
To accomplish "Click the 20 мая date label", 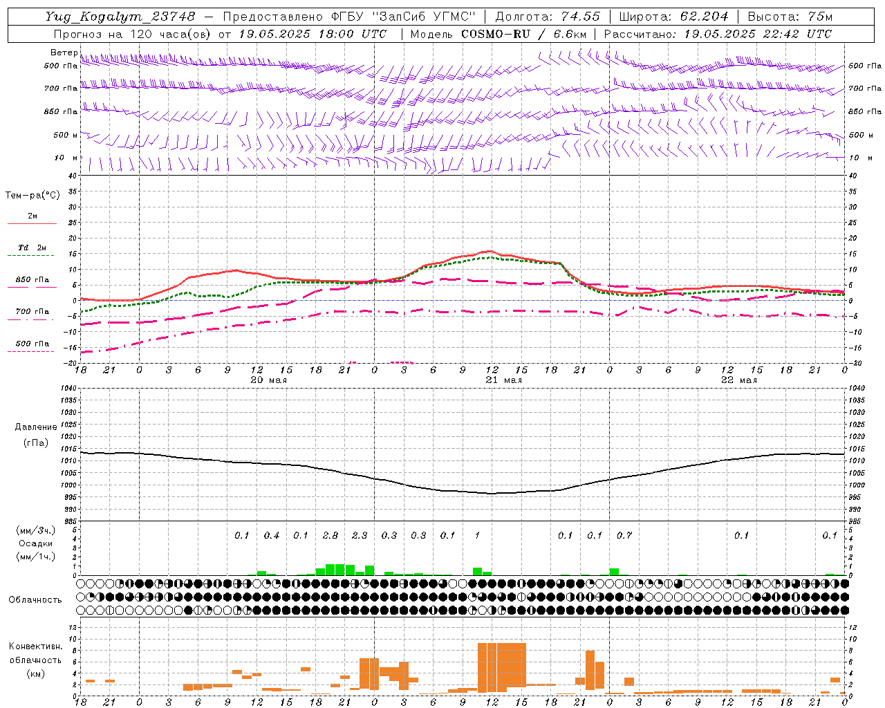I will pyautogui.click(x=269, y=380).
